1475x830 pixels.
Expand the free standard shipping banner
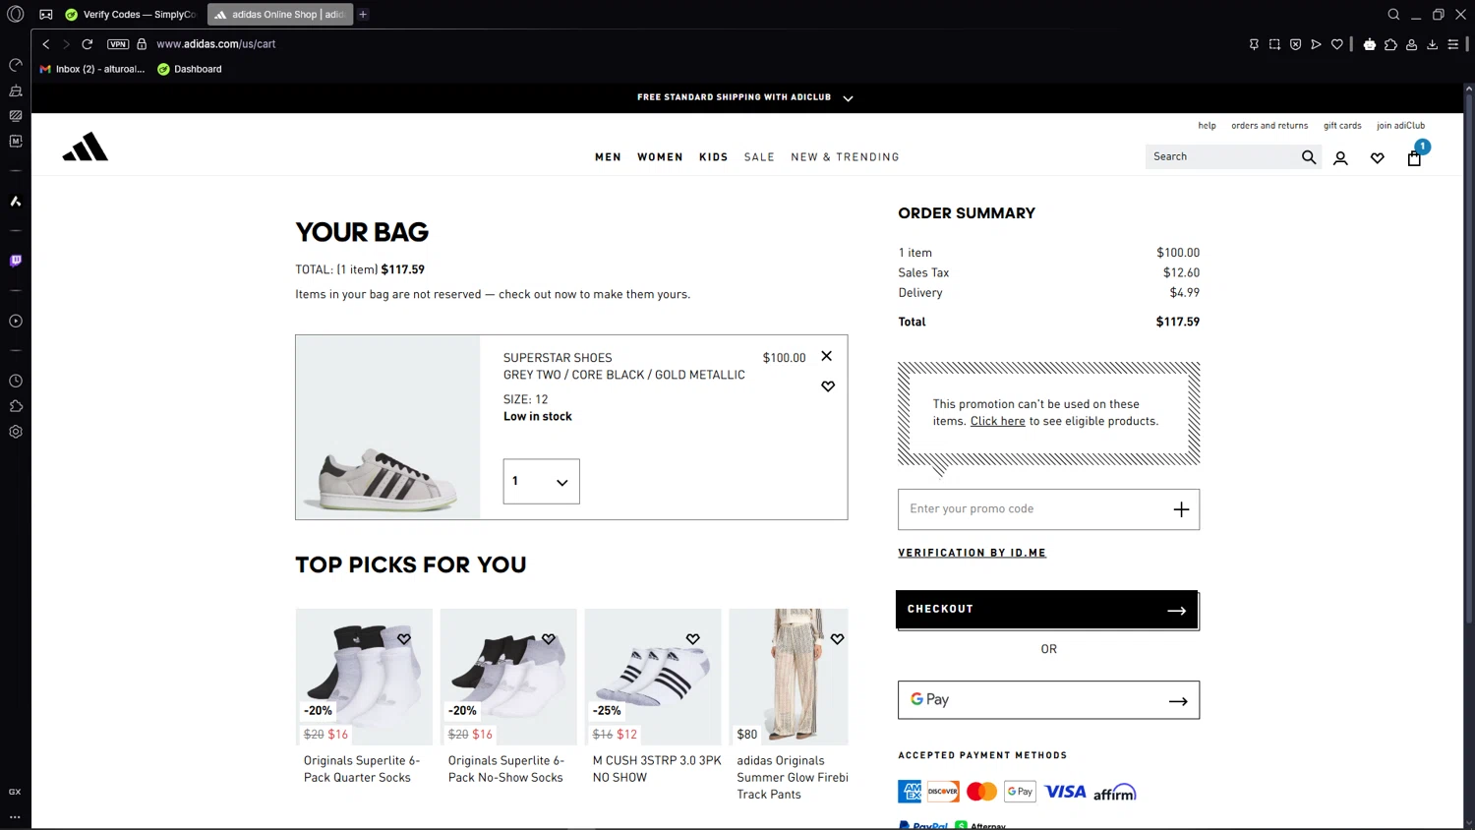point(848,98)
